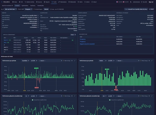
Task: Open the Quotidien period dropdown
Action: [x=25, y=61]
